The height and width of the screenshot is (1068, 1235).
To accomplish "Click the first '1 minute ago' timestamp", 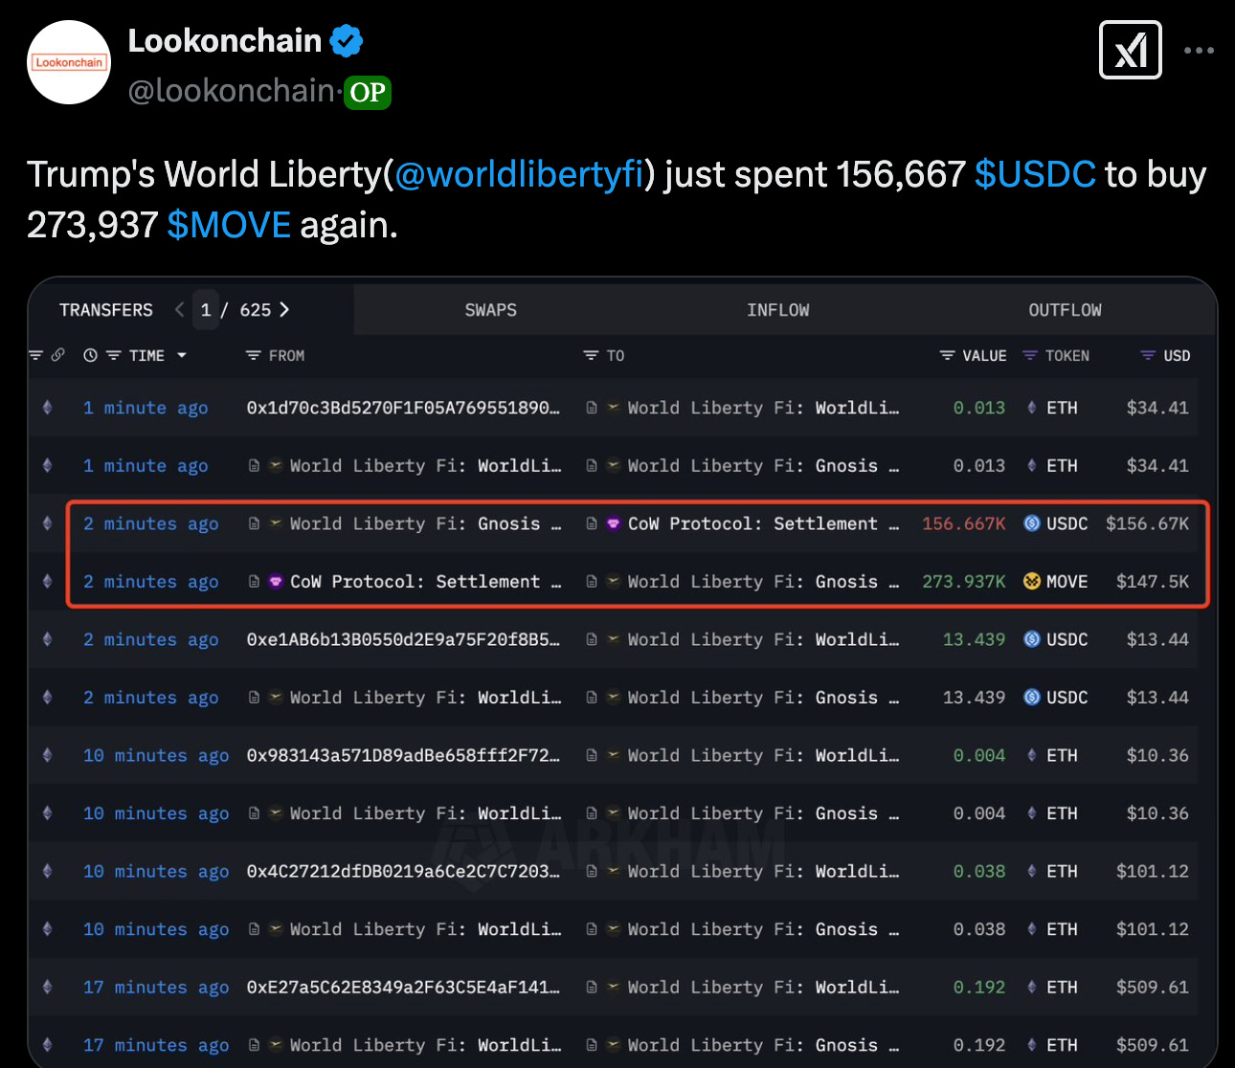I will pyautogui.click(x=146, y=408).
